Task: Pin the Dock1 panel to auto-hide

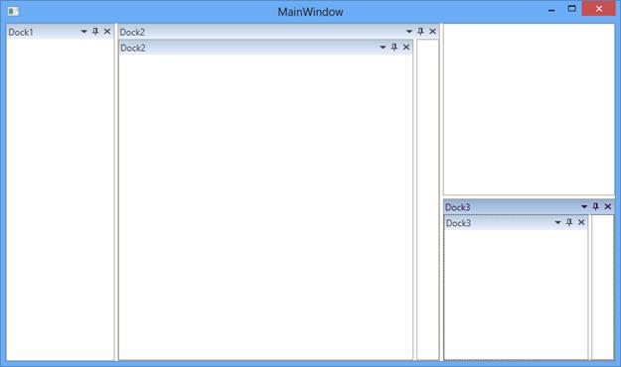Action: pos(95,31)
